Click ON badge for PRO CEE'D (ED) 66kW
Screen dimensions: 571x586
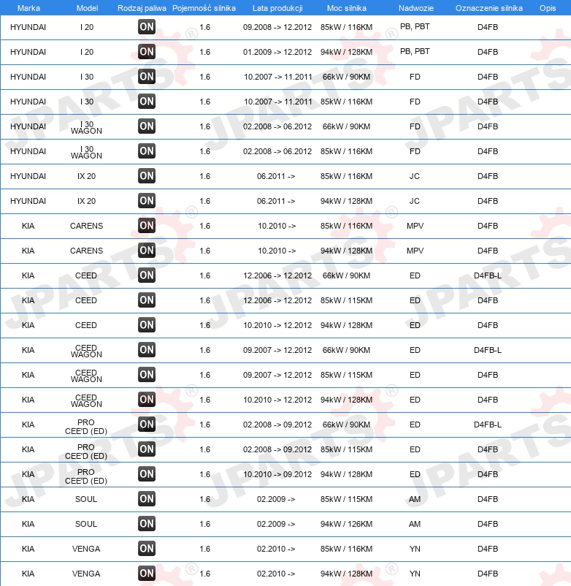(x=146, y=425)
